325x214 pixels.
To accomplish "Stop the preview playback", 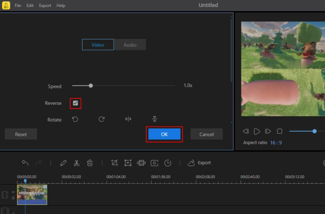I will (279, 131).
